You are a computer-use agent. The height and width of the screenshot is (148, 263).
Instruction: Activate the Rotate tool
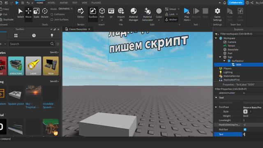[45, 13]
